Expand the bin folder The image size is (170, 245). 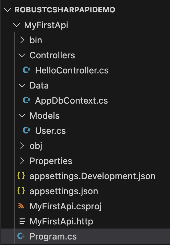(22, 40)
